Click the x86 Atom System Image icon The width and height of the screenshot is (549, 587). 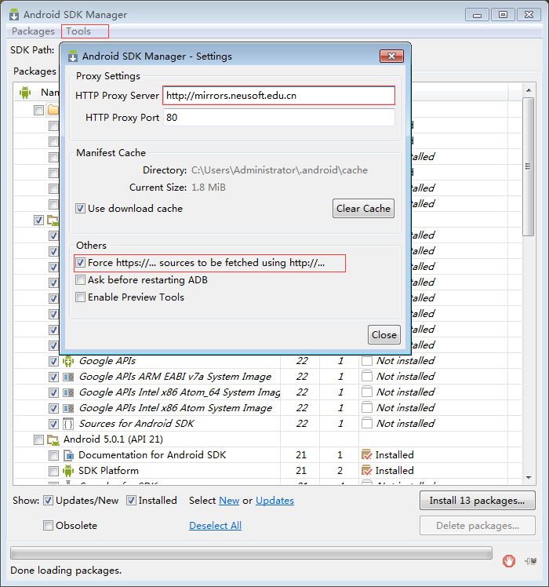[x=68, y=408]
